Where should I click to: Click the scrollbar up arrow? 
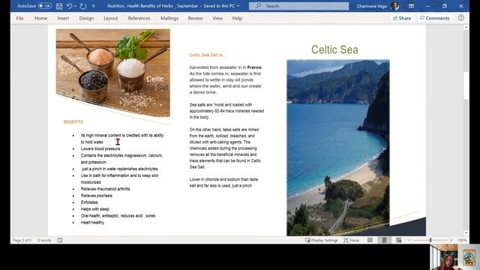(x=466, y=27)
